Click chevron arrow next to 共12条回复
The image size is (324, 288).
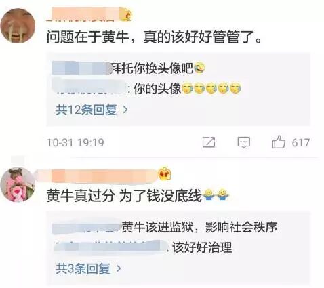click(125, 110)
